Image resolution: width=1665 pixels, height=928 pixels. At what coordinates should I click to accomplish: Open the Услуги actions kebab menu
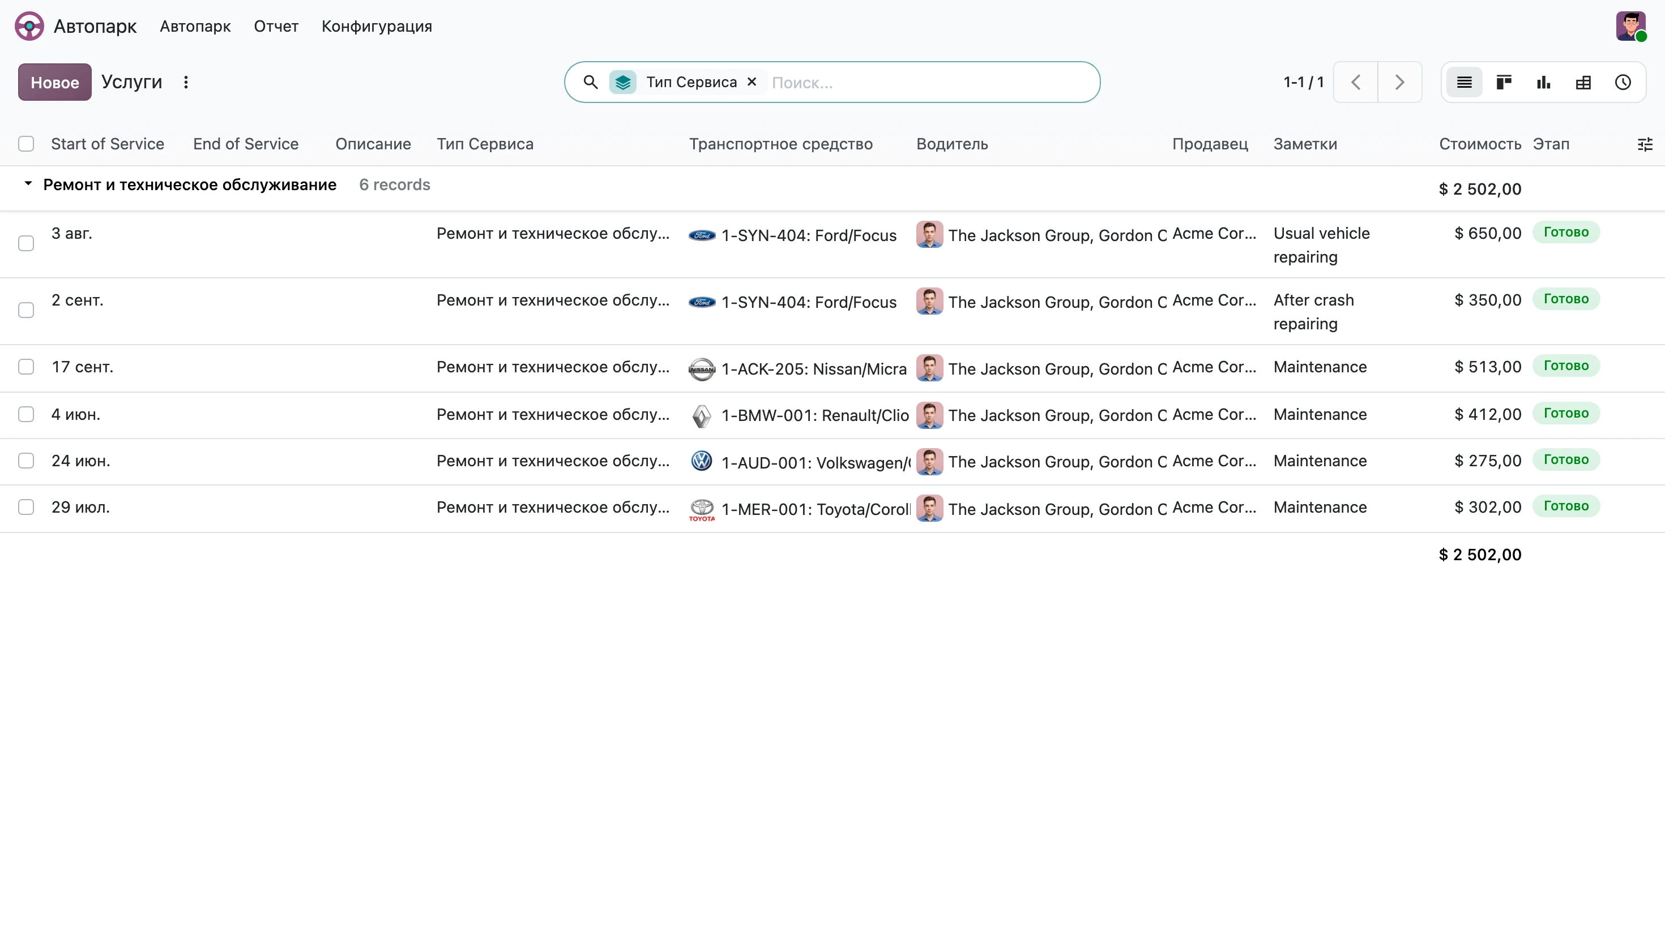[x=186, y=82]
